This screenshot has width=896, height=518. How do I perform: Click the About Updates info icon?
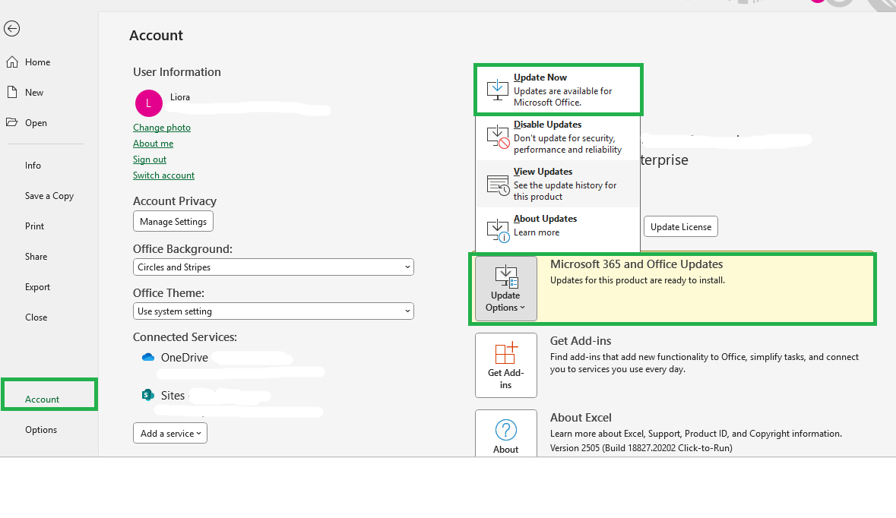pyautogui.click(x=498, y=231)
